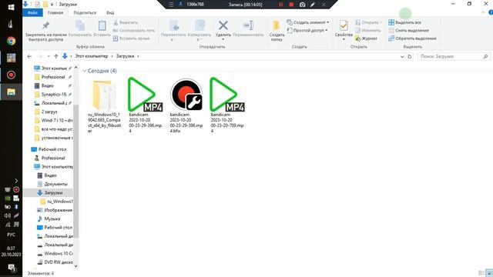Viewport: 493px width, 277px height.
Task: Collapse the ribbon with the top-right chevron
Action: point(483,12)
